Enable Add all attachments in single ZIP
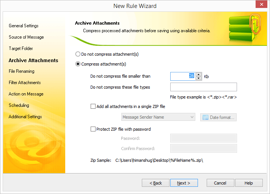 [x=93, y=106]
